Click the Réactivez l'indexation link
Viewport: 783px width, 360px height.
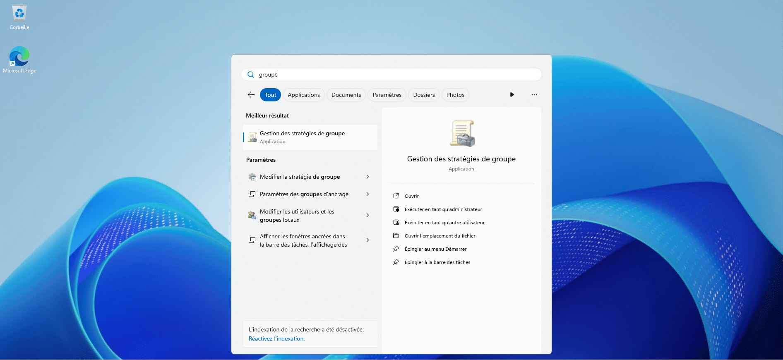[276, 338]
